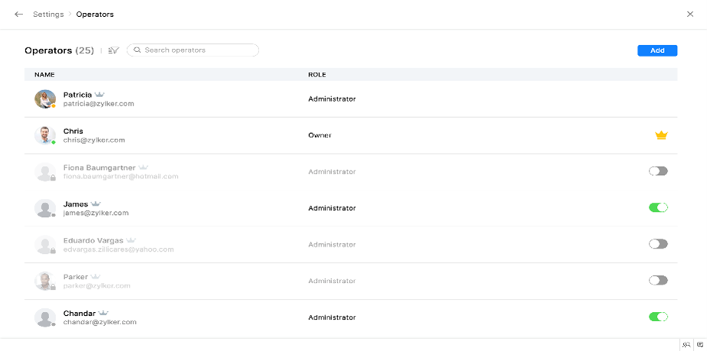This screenshot has width=707, height=351.
Task: Disable the James operator toggle
Action: point(658,207)
